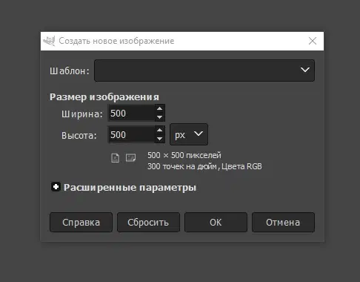Click the GIMP Wilber icon in title bar
This screenshot has width=360, height=282.
(x=49, y=41)
